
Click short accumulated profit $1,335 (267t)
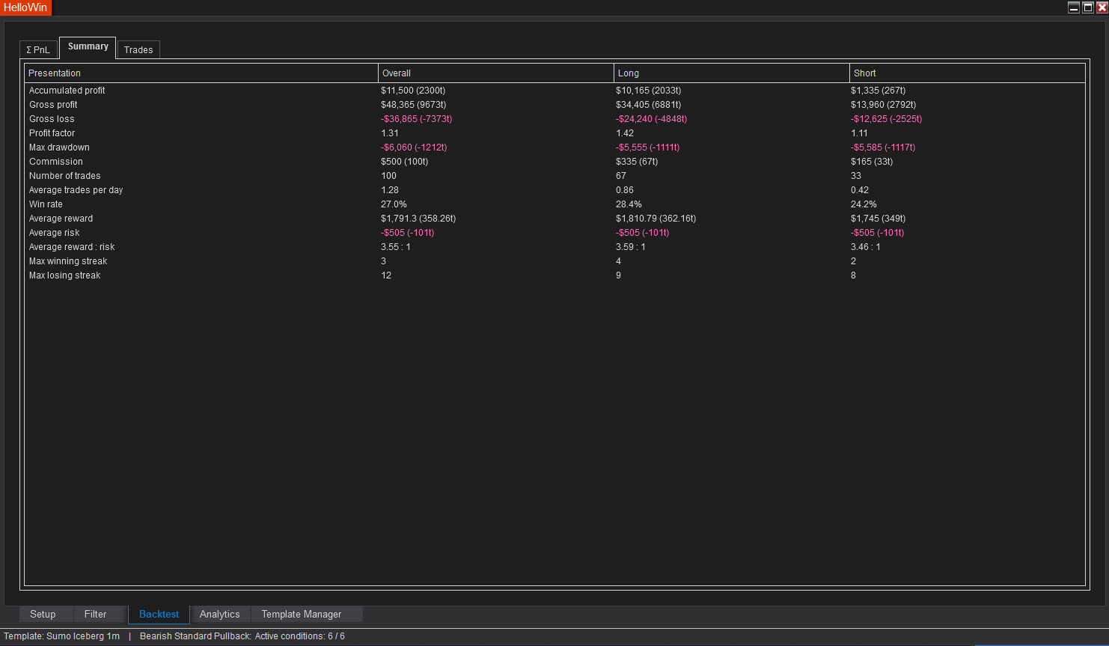(879, 91)
